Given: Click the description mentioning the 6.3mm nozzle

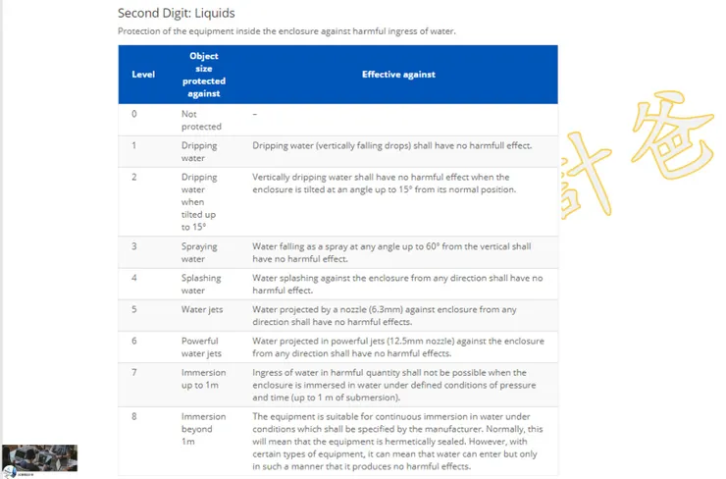Looking at the screenshot, I should click(x=385, y=315).
